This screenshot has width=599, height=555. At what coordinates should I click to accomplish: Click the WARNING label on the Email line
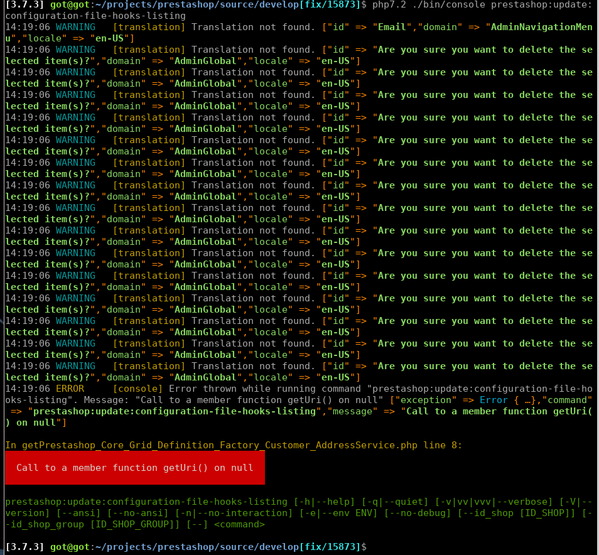[x=75, y=27]
